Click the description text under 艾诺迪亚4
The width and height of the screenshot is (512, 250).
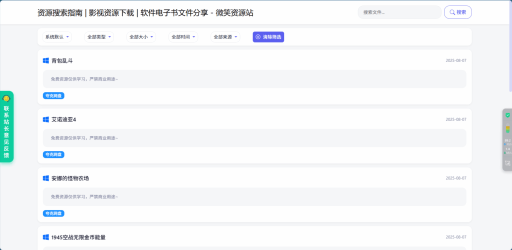(x=84, y=138)
